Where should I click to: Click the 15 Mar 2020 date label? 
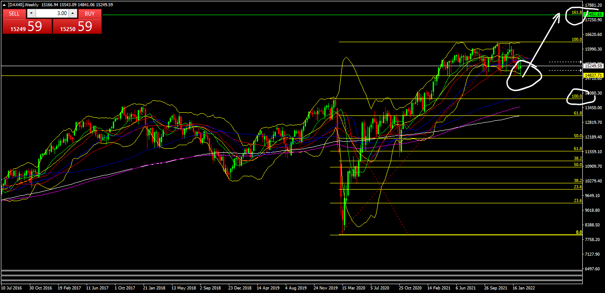tap(354, 288)
